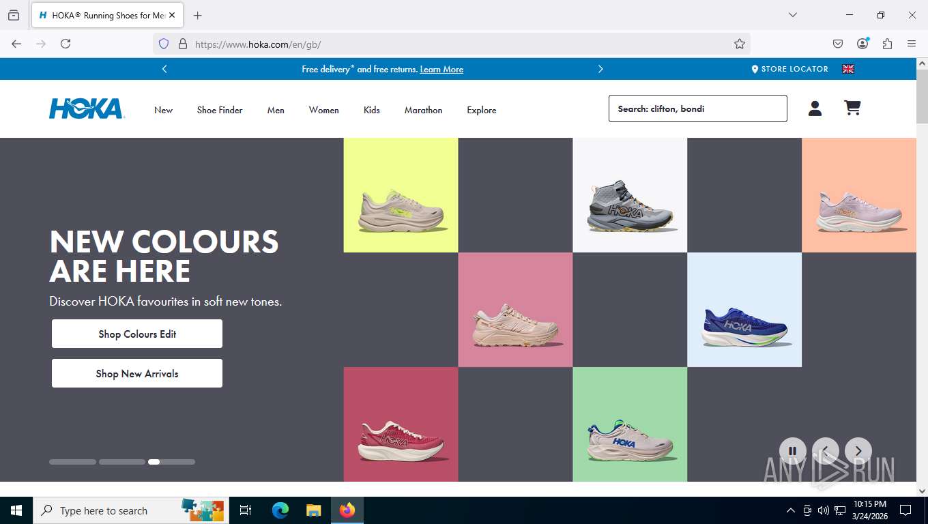This screenshot has width=928, height=524.
Task: Open the network tray icon
Action: click(840, 510)
